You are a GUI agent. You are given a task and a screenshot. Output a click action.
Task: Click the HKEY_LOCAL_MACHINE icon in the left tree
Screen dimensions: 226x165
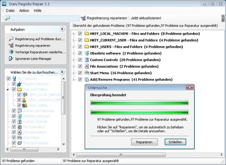(25, 95)
